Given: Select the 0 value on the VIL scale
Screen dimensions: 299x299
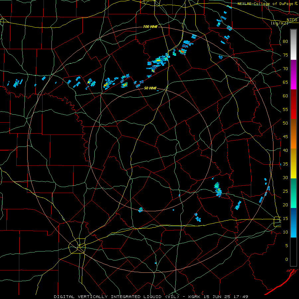Looking at the screenshot, I should pos(287,259).
